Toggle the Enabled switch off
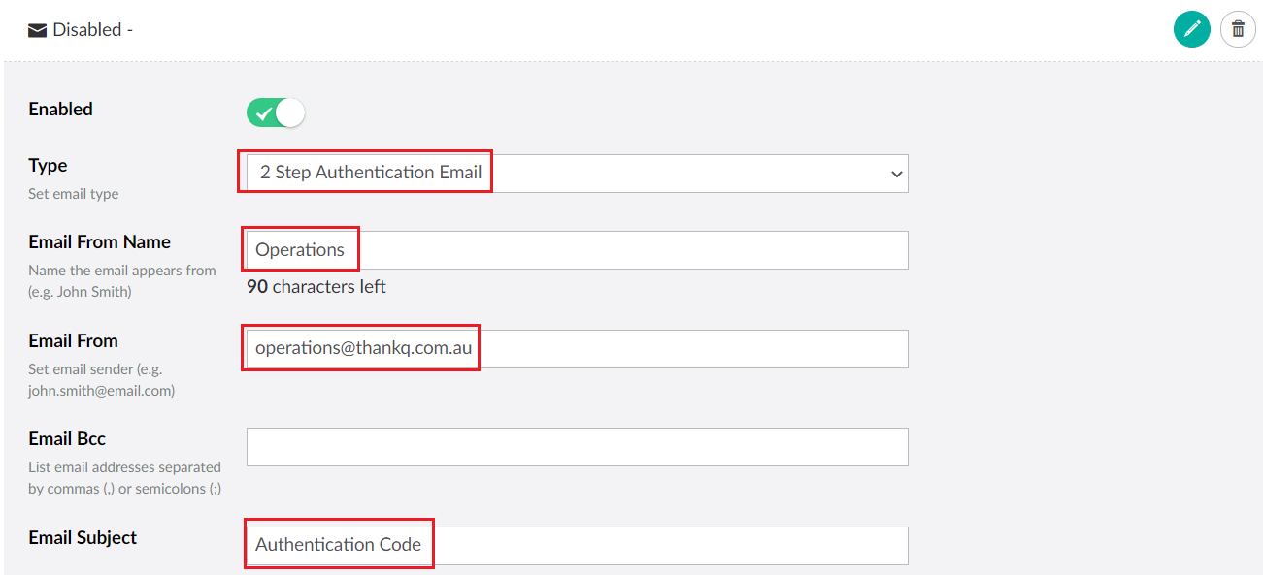1263x575 pixels. click(x=276, y=112)
